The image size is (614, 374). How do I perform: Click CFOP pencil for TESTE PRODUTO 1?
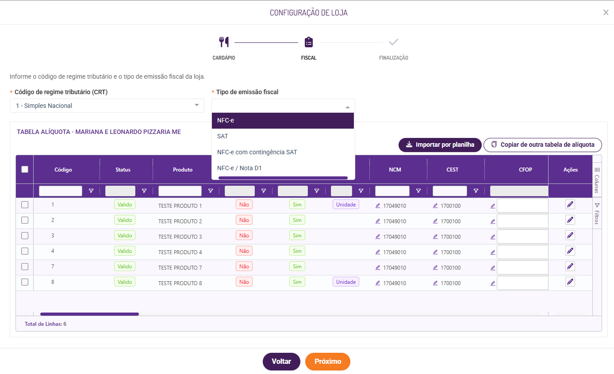(x=493, y=206)
